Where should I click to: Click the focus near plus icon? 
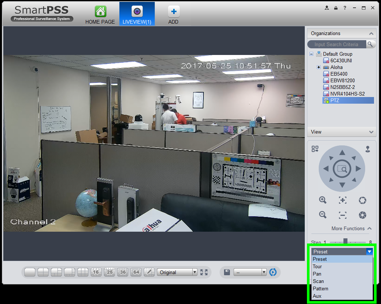pos(343,200)
